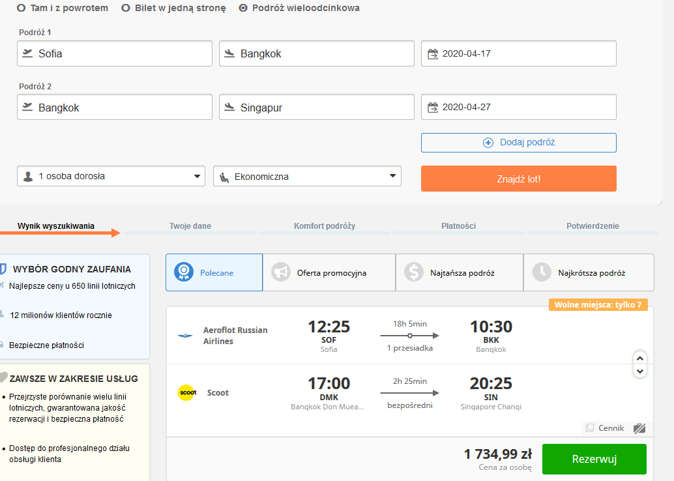674x481 pixels.
Task: Click down chevron on flight card
Action: click(x=640, y=371)
